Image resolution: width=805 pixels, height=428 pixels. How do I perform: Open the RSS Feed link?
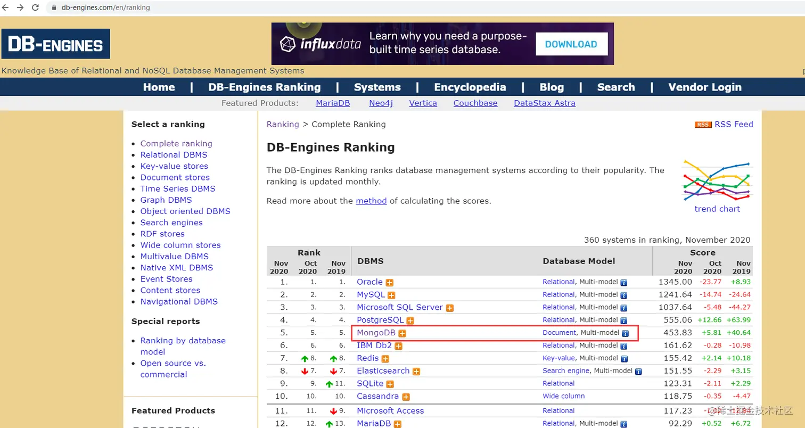[x=734, y=125]
